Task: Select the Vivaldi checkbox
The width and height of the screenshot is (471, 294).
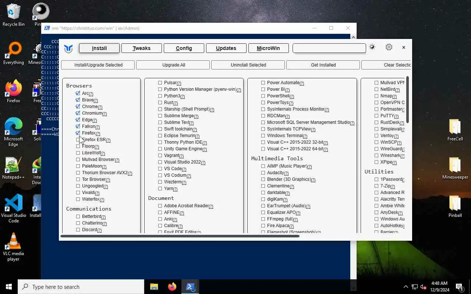Action: [x=78, y=193]
